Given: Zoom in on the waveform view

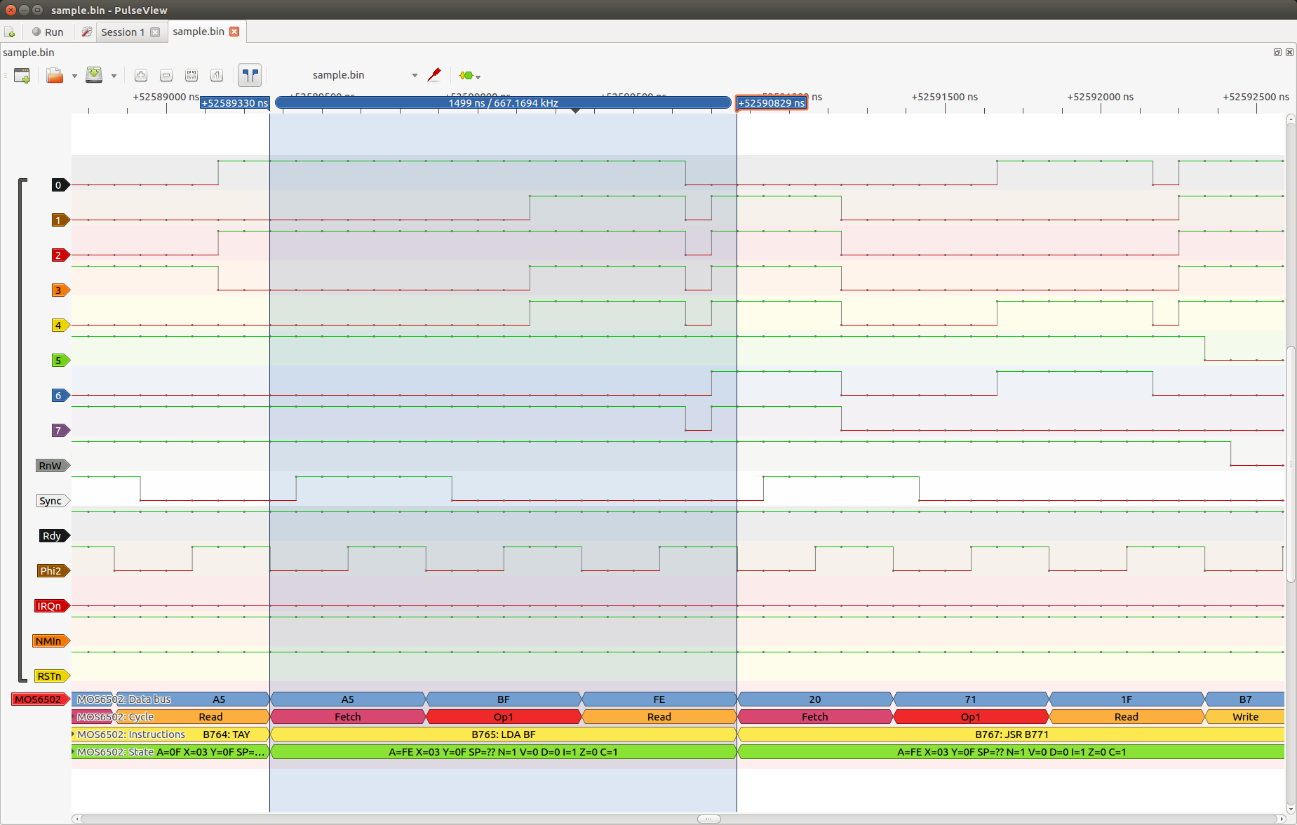Looking at the screenshot, I should pyautogui.click(x=141, y=75).
